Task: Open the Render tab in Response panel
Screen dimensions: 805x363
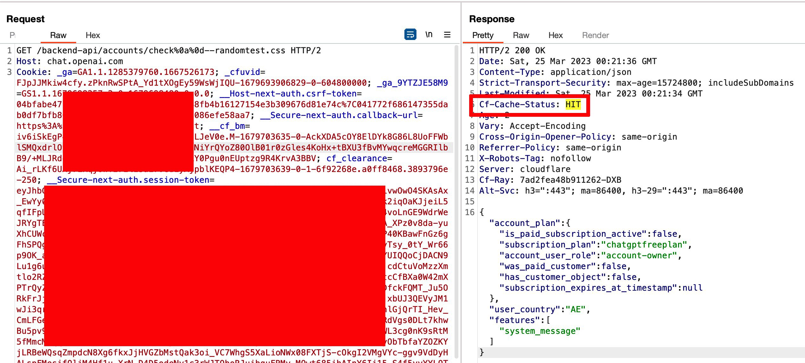Action: 595,35
